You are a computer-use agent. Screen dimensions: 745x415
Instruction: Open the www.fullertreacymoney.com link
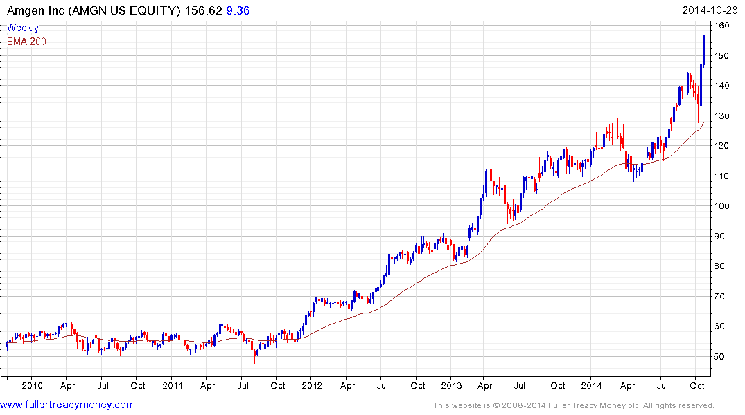pyautogui.click(x=67, y=405)
